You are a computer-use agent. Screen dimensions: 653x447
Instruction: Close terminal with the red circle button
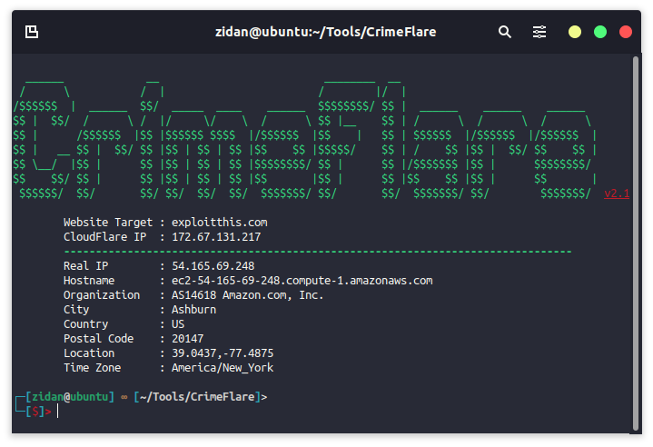point(626,32)
